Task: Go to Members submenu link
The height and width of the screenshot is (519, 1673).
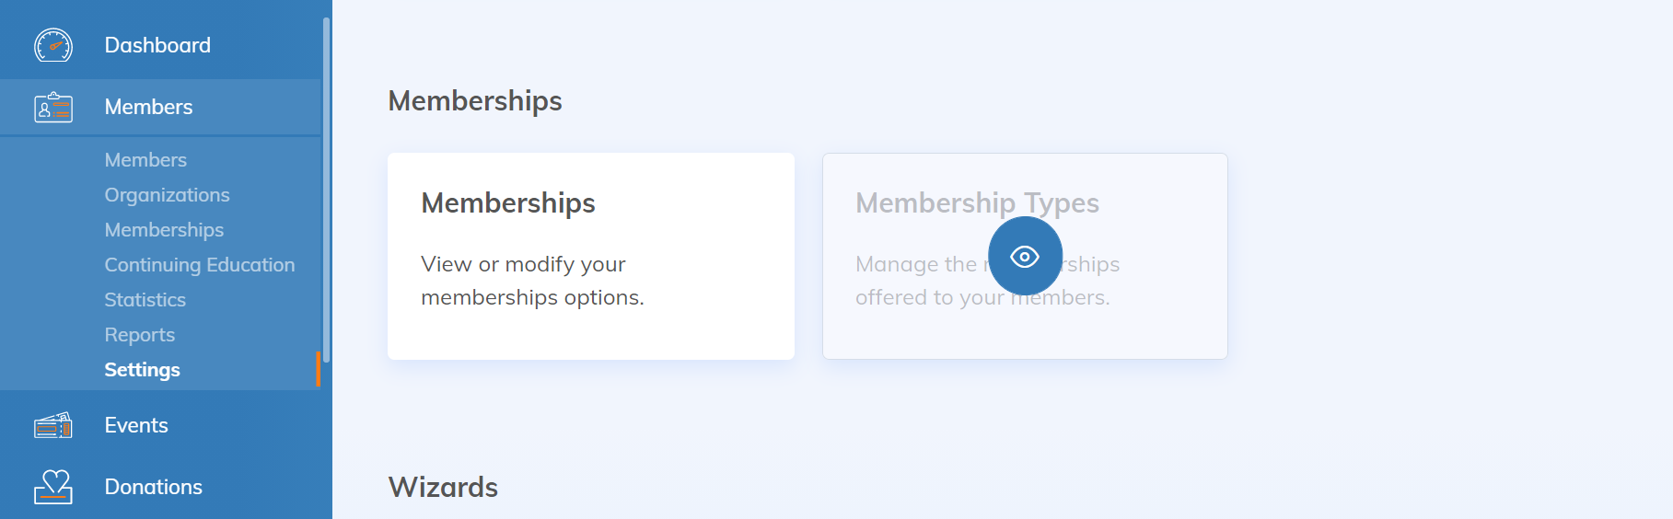Action: tap(145, 160)
